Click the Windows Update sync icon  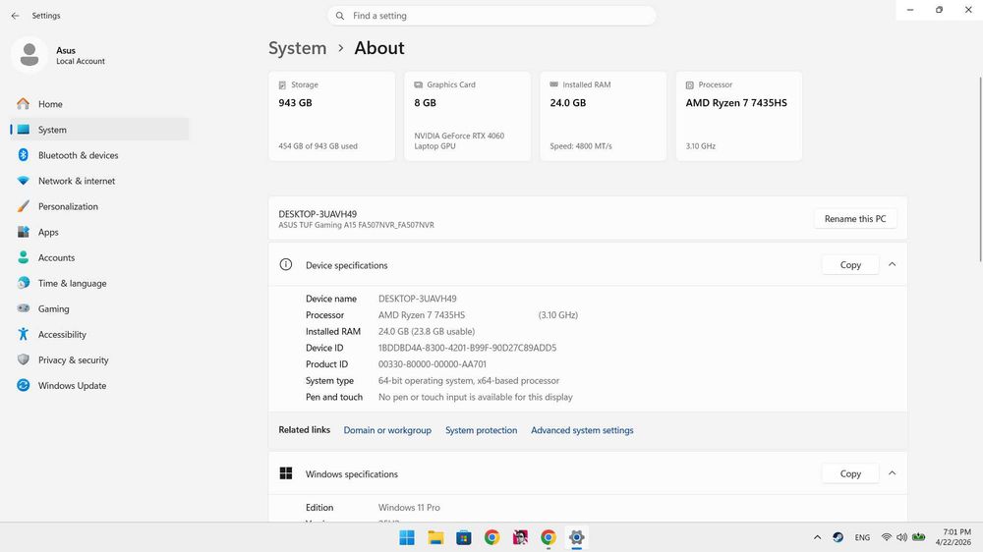pos(24,385)
